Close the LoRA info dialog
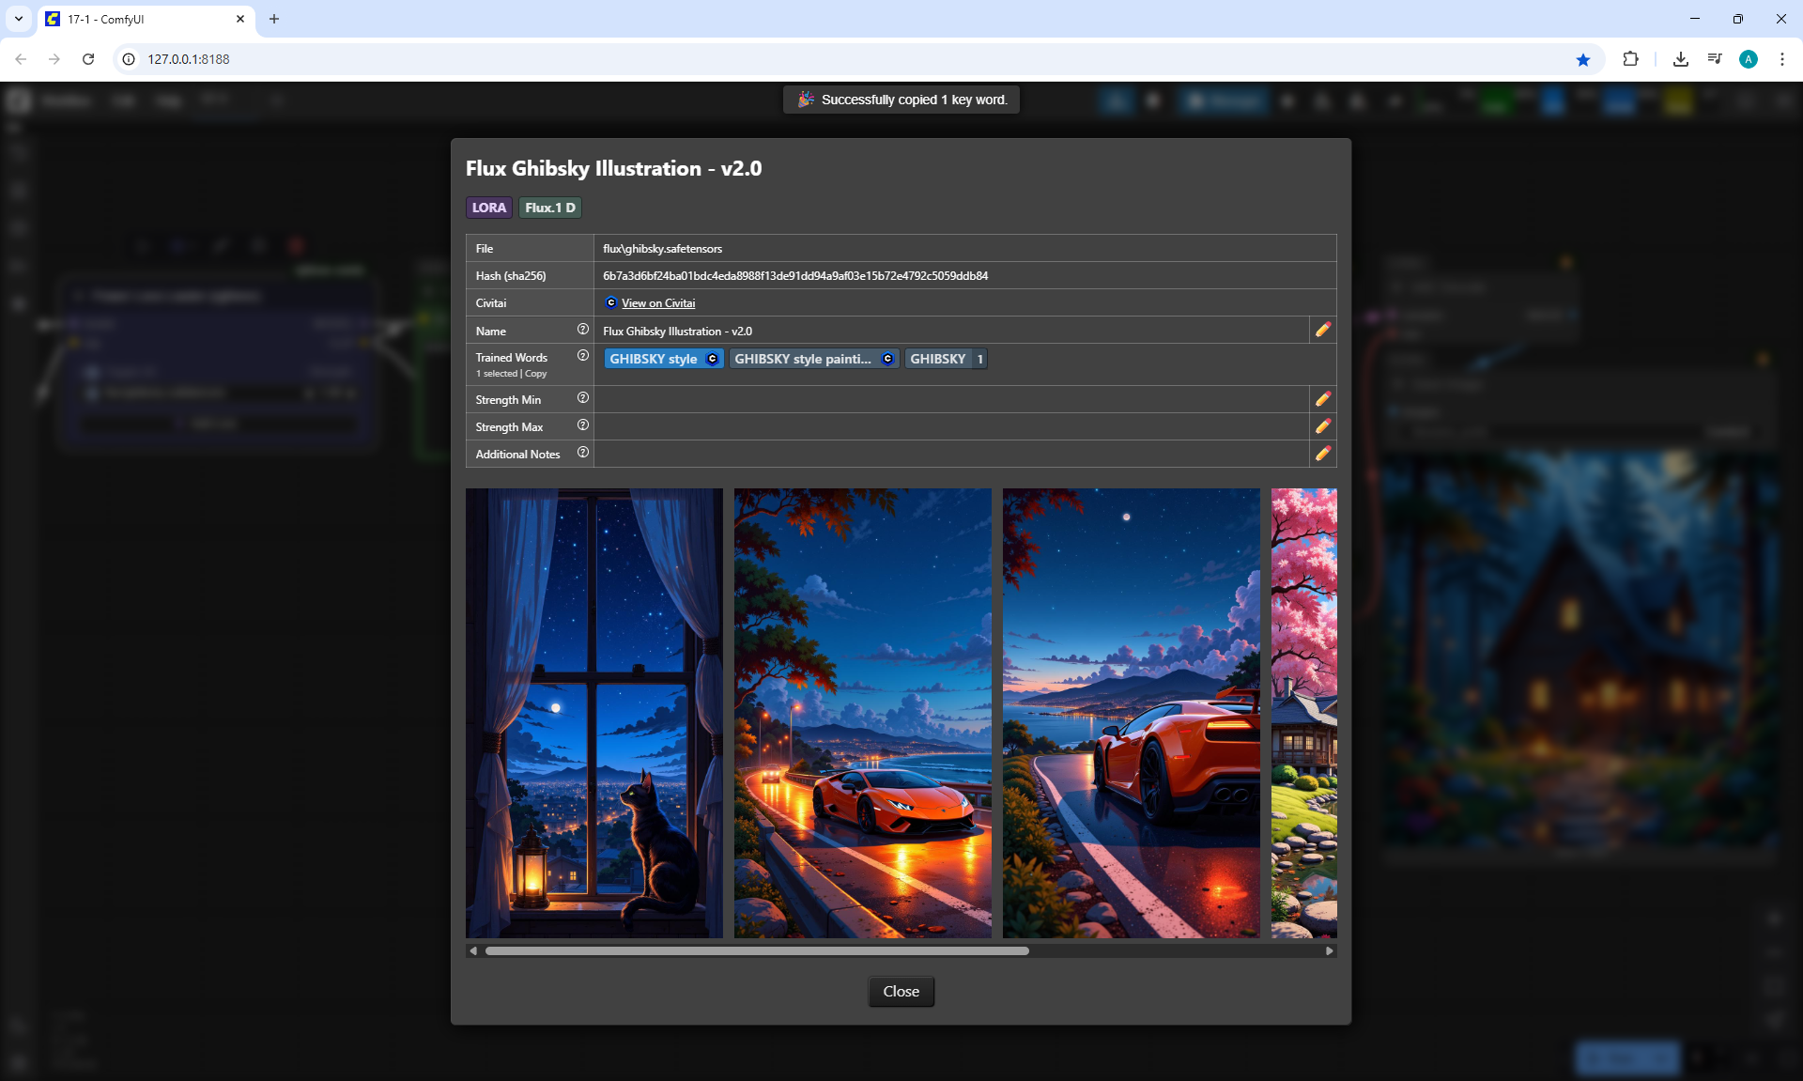The width and height of the screenshot is (1803, 1081). click(901, 992)
